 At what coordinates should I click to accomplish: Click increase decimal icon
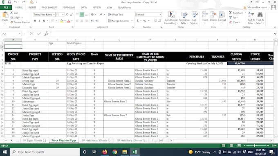[x=155, y=21]
